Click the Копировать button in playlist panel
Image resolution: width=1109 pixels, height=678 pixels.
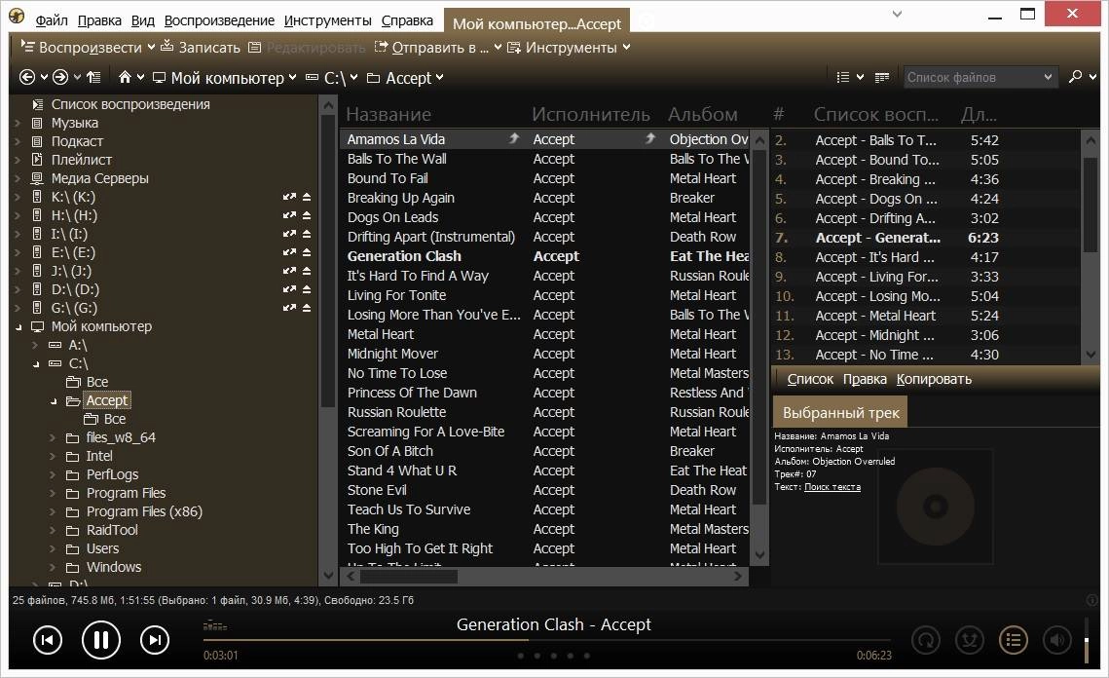pyautogui.click(x=934, y=379)
